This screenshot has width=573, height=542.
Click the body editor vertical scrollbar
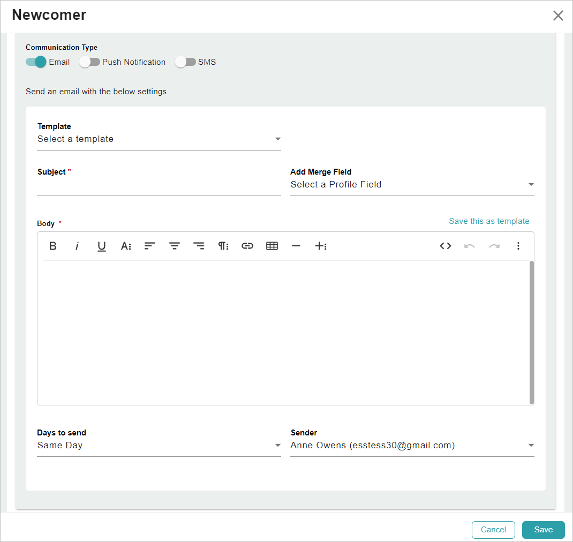tap(532, 333)
